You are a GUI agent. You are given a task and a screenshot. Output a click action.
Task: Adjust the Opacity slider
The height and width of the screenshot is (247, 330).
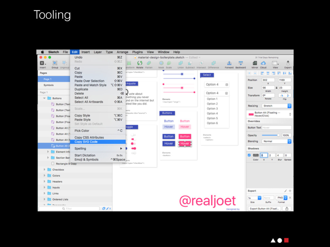[271, 135]
